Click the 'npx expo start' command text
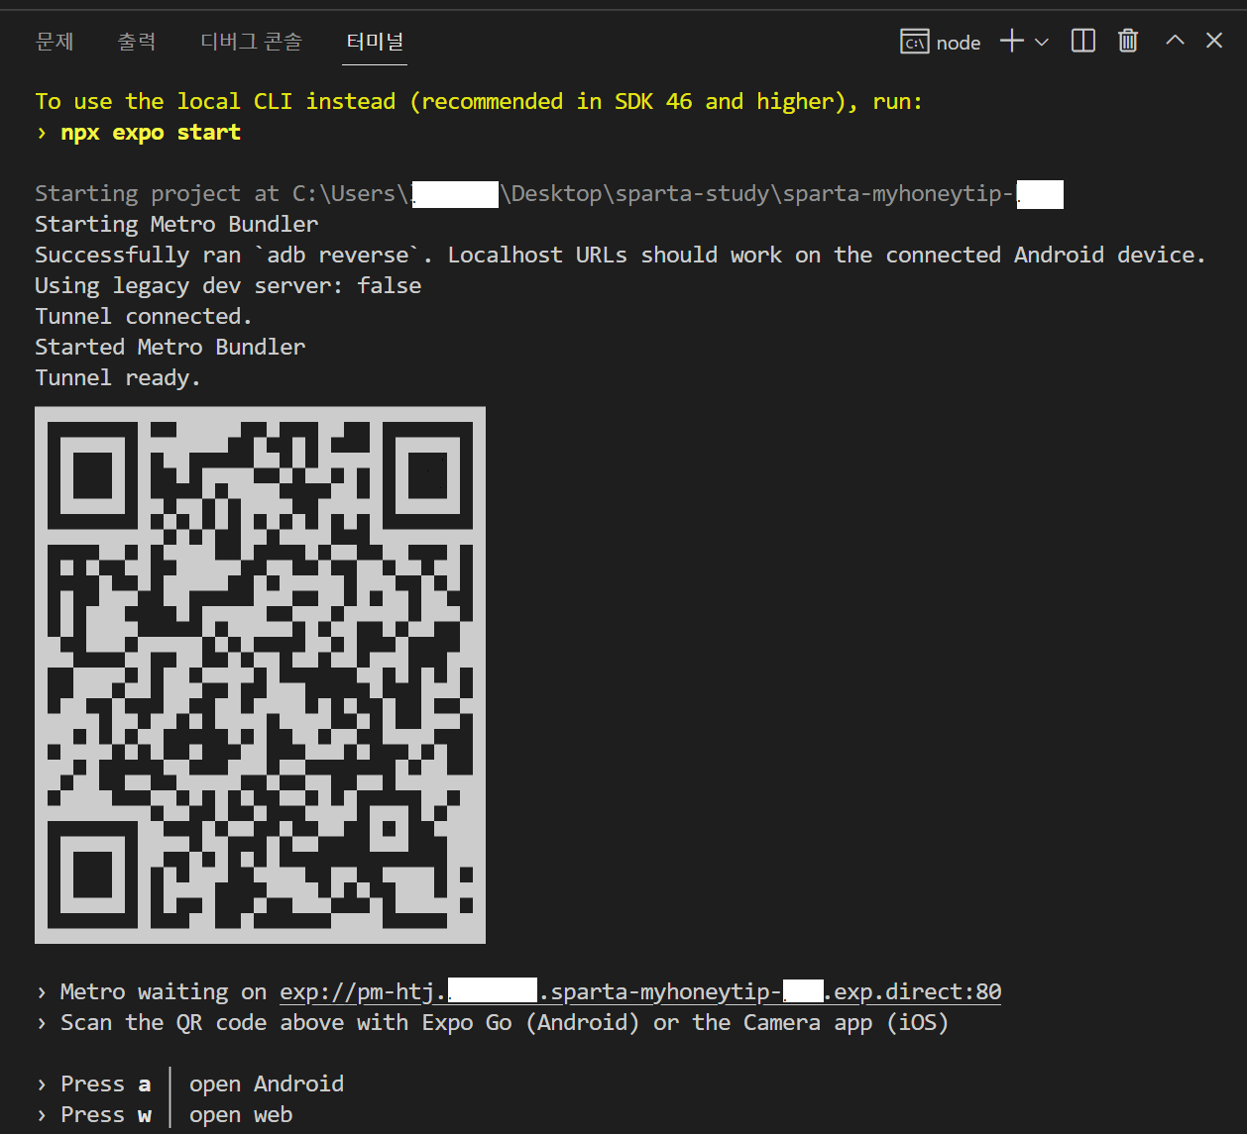1247x1134 pixels. coord(151,133)
